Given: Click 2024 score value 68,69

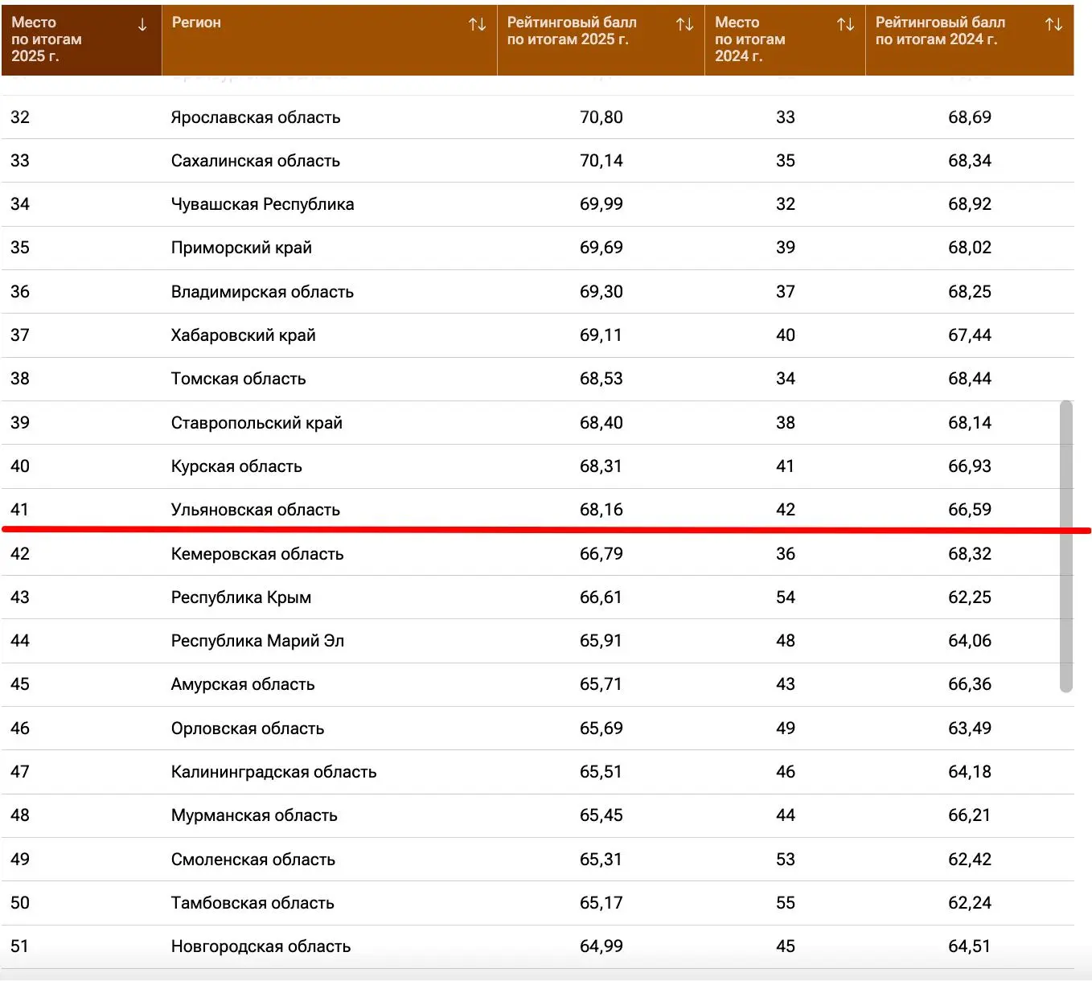Looking at the screenshot, I should pyautogui.click(x=970, y=117).
